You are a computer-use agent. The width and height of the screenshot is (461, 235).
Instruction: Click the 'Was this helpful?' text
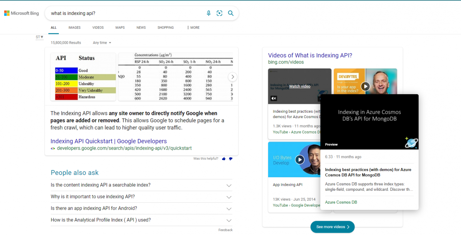tap(206, 158)
